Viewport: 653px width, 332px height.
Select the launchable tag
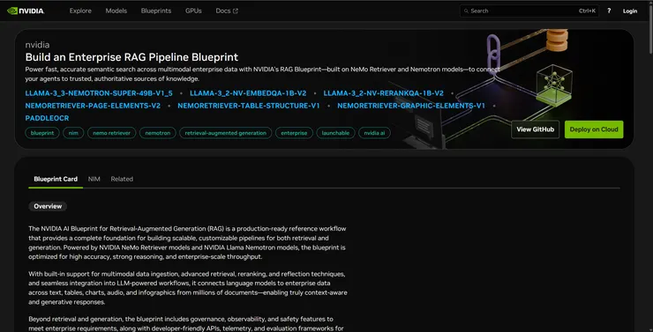pyautogui.click(x=335, y=133)
